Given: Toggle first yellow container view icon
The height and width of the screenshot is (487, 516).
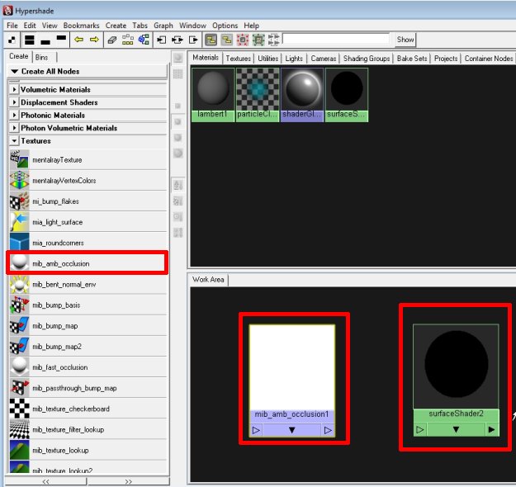Looking at the screenshot, I should [211, 40].
